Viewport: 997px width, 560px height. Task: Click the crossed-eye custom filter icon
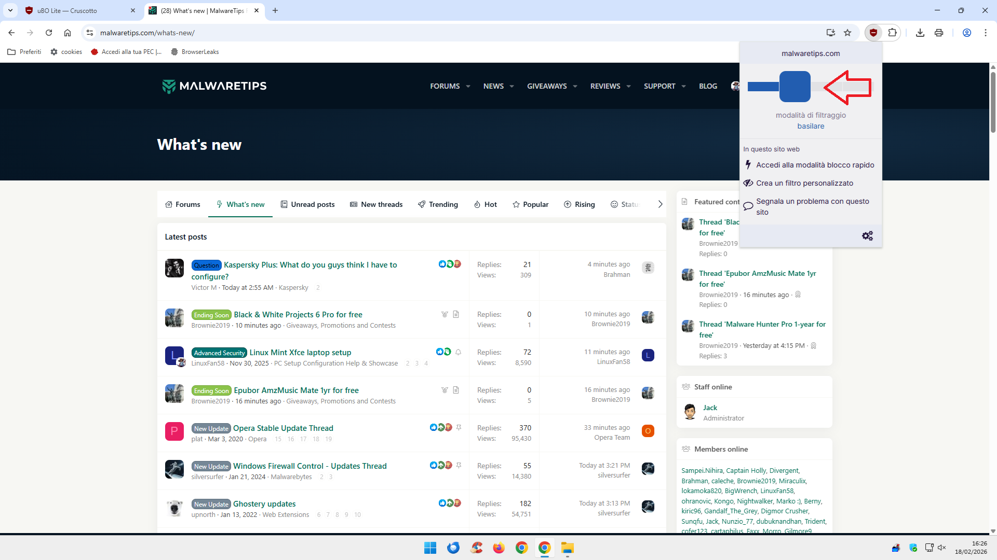tap(748, 183)
